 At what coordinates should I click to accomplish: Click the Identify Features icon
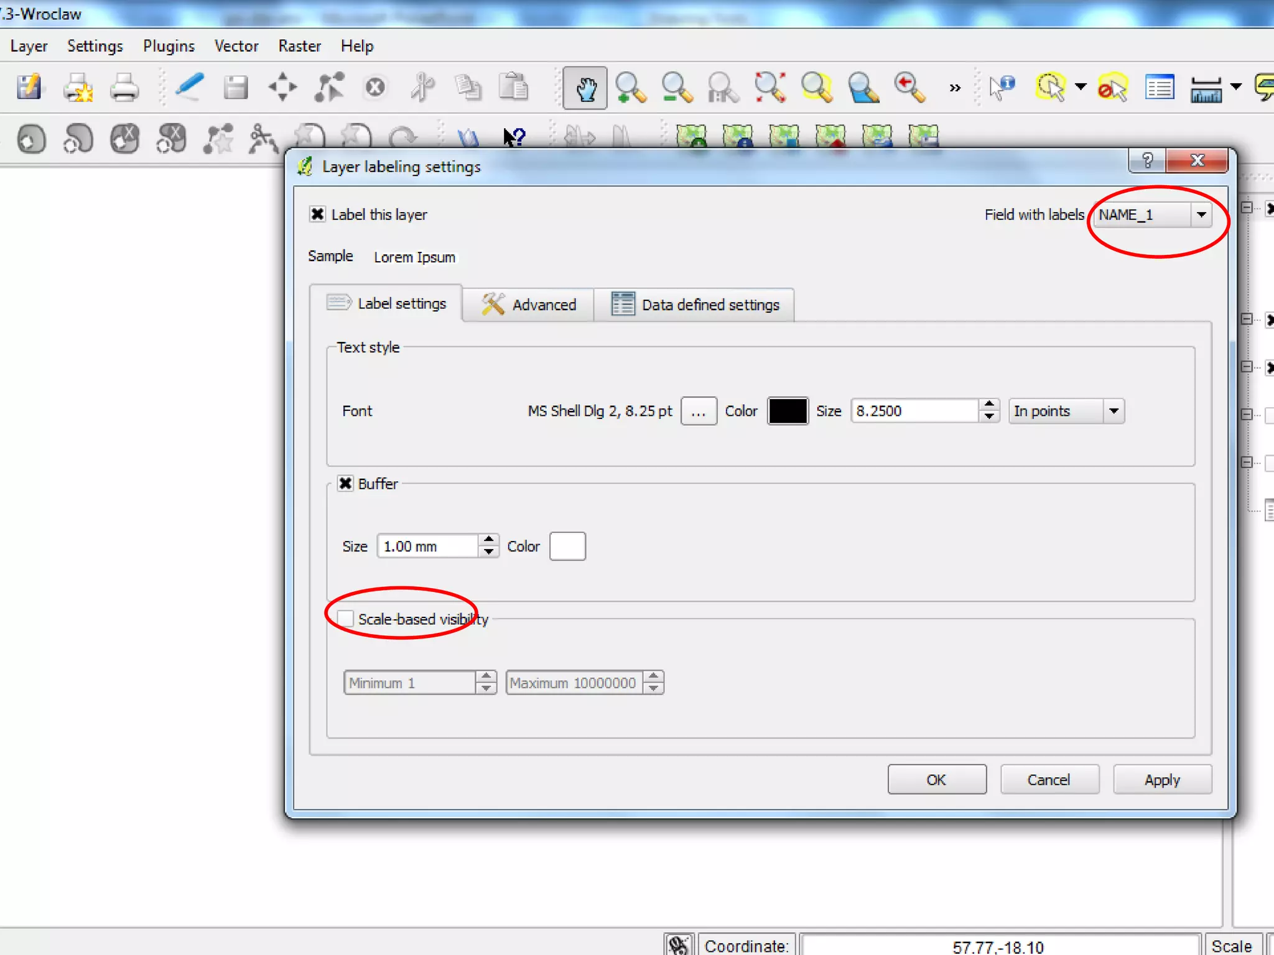1001,88
